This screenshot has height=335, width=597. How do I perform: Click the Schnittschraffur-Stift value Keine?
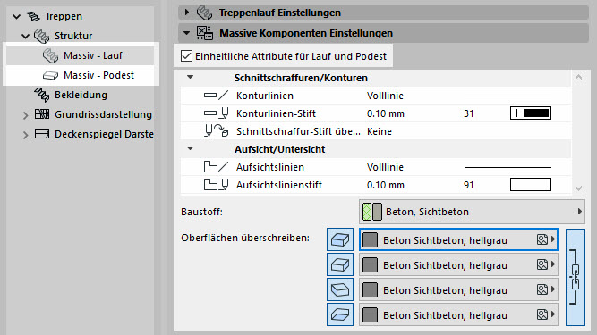380,131
